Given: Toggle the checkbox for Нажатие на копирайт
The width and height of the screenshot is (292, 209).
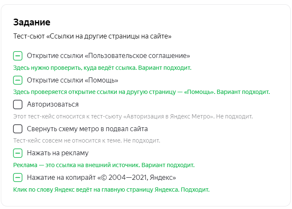Looking at the screenshot, I should pyautogui.click(x=18, y=177).
